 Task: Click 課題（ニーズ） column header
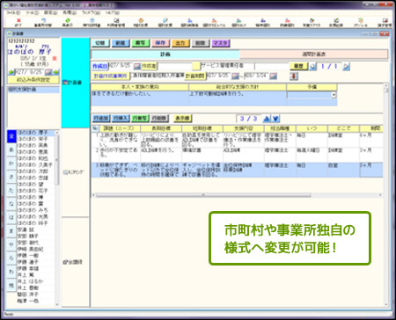click(121, 128)
